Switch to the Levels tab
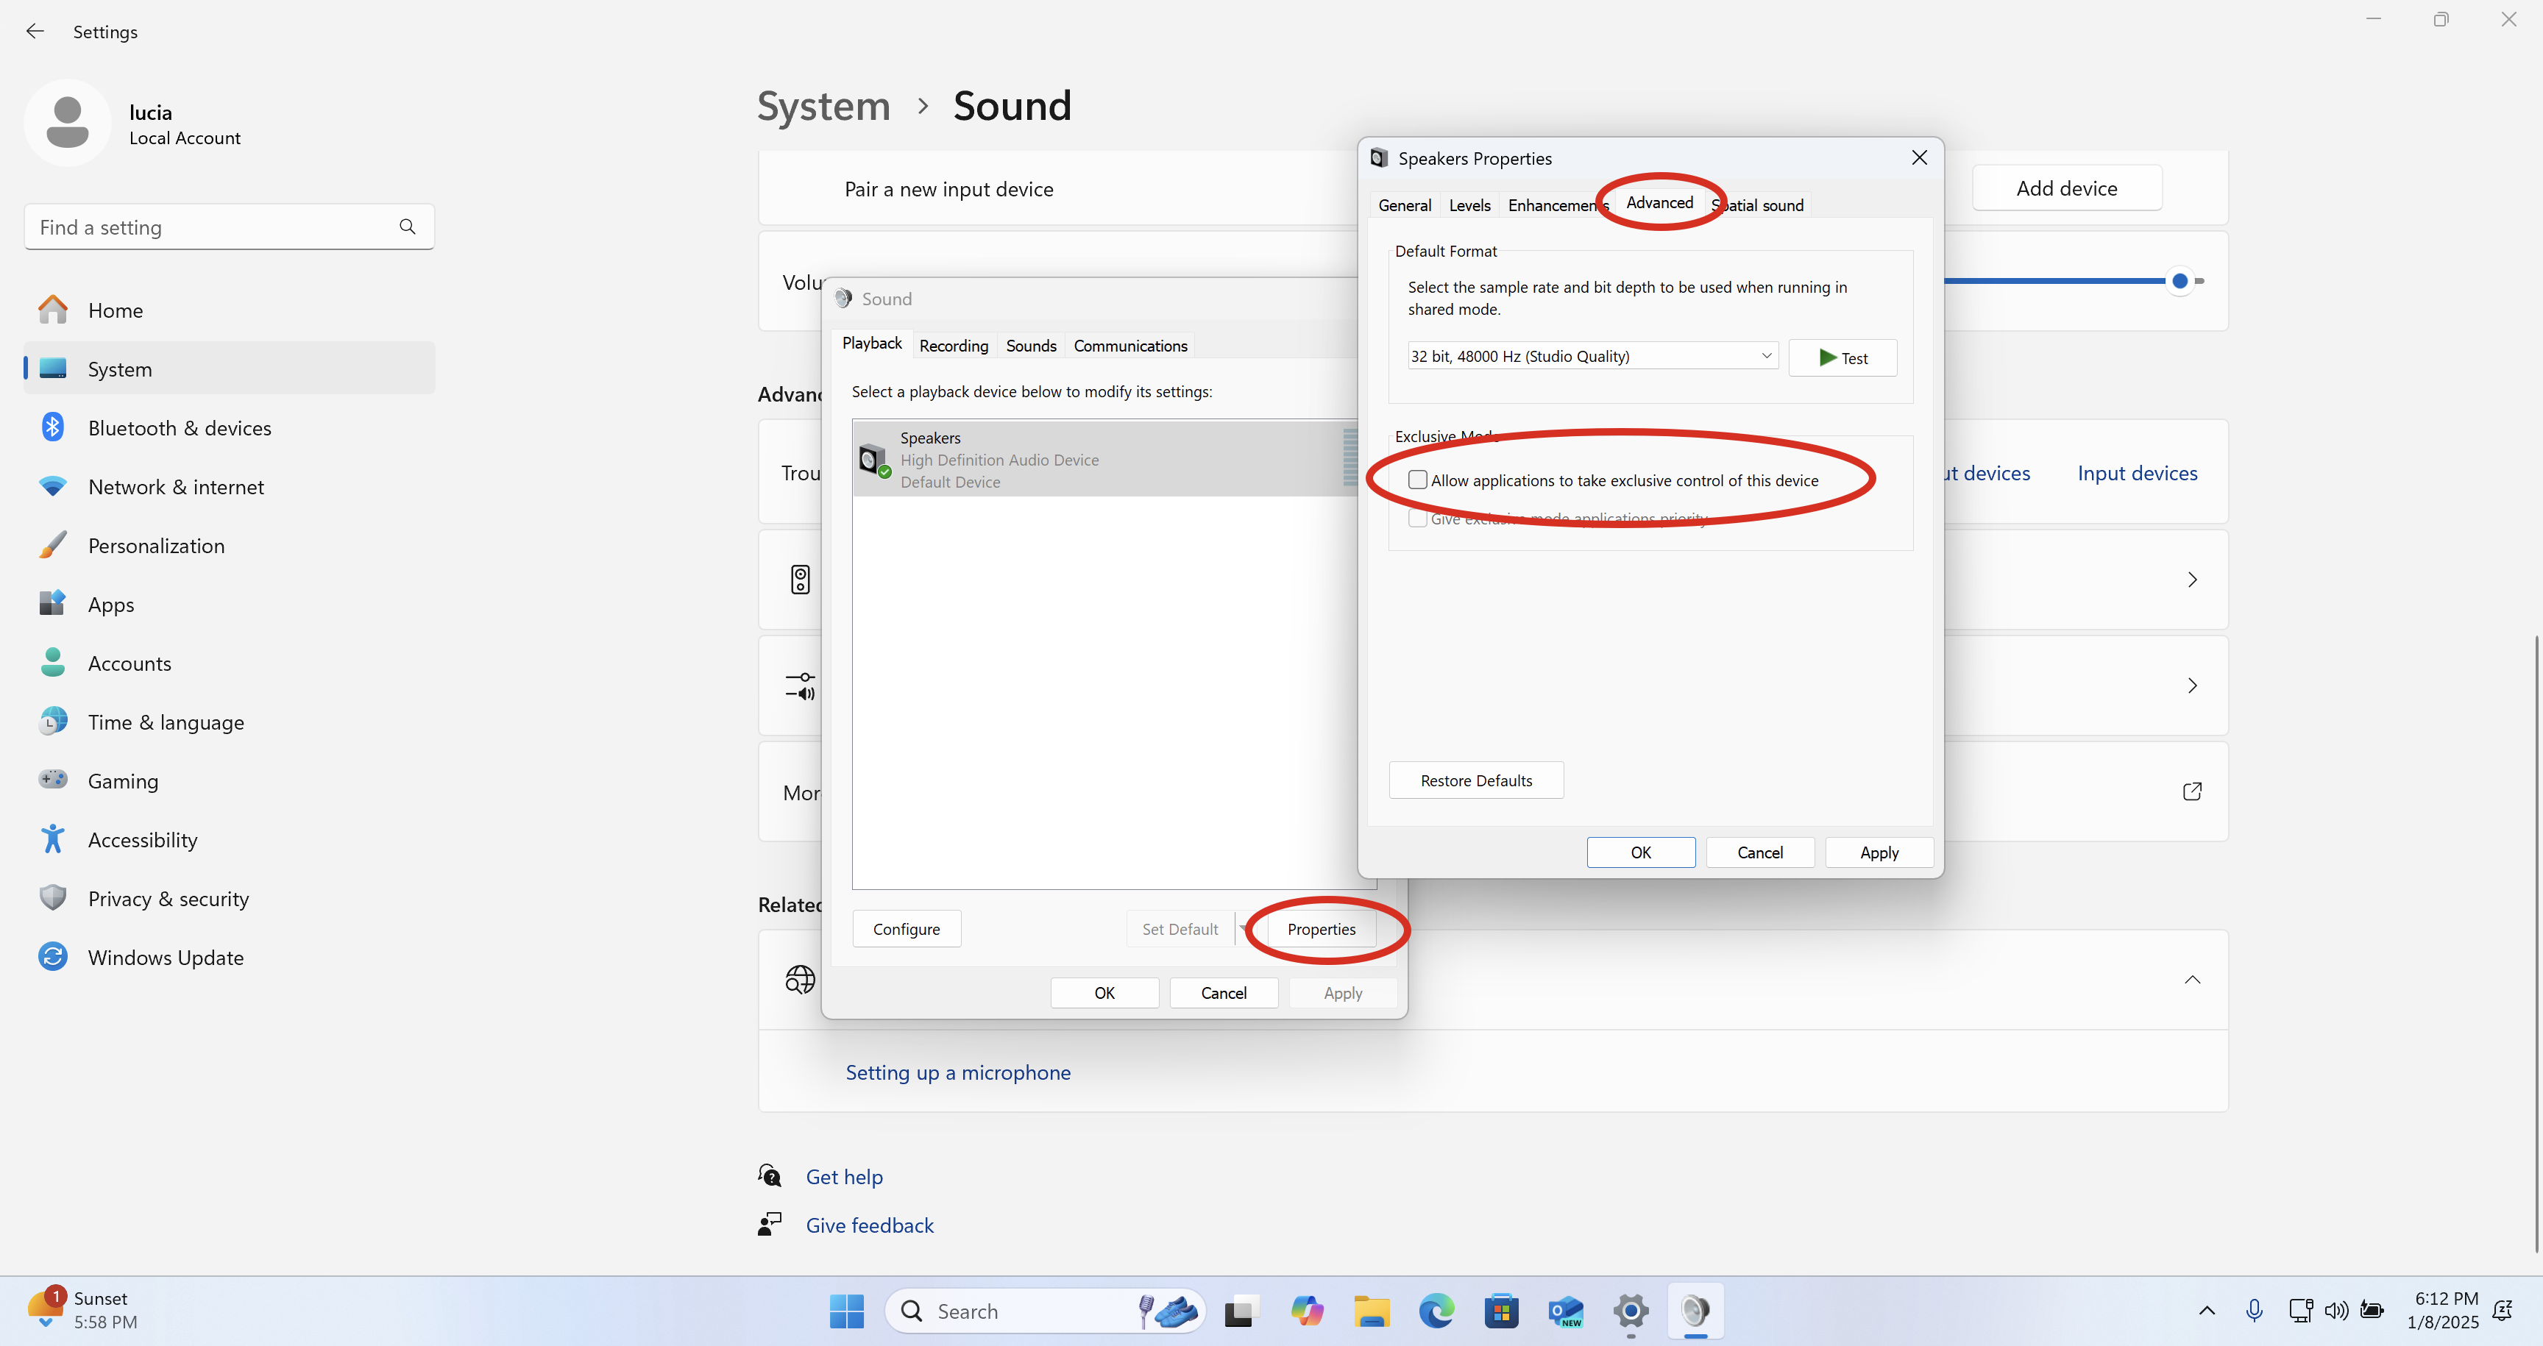This screenshot has height=1346, width=2543. coord(1469,205)
